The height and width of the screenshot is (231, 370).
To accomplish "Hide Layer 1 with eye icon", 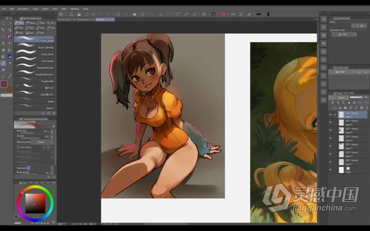I will tap(330, 162).
